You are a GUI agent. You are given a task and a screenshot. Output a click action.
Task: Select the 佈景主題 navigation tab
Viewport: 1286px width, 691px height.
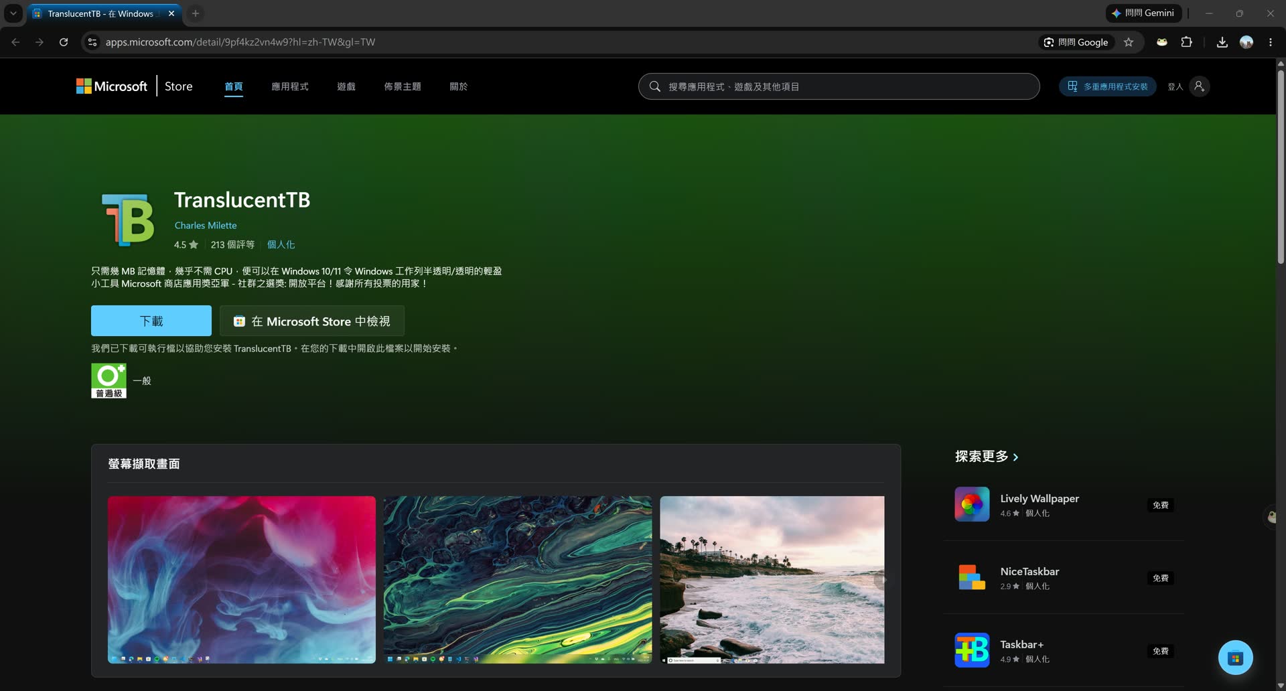click(403, 86)
